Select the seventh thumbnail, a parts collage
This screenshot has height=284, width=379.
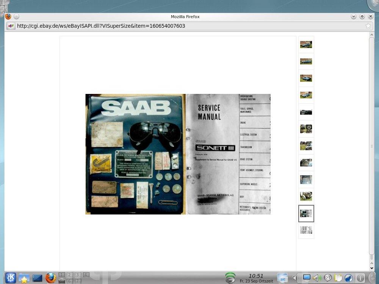(x=306, y=146)
